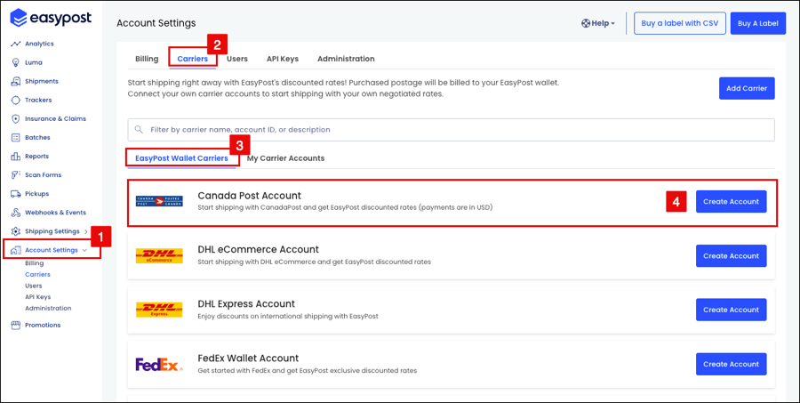Click the Shipments sidebar icon

[x=15, y=81]
